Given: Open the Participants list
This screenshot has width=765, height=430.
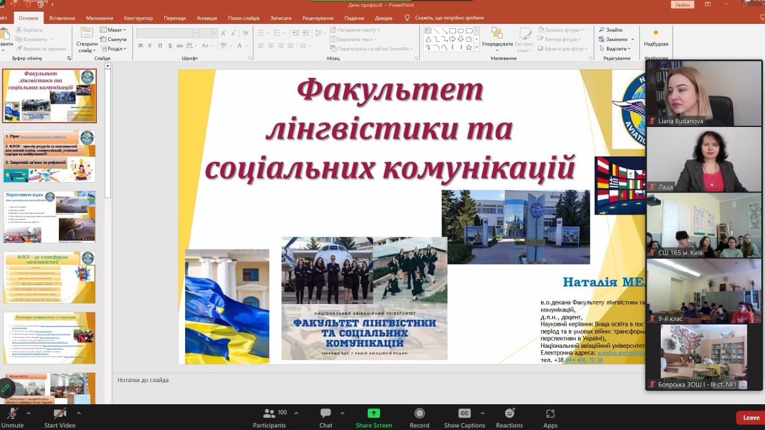Looking at the screenshot, I should 269,414.
